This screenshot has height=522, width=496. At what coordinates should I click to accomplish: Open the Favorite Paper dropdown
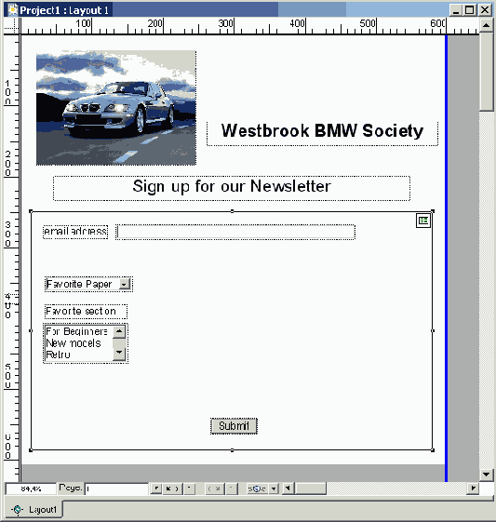124,285
